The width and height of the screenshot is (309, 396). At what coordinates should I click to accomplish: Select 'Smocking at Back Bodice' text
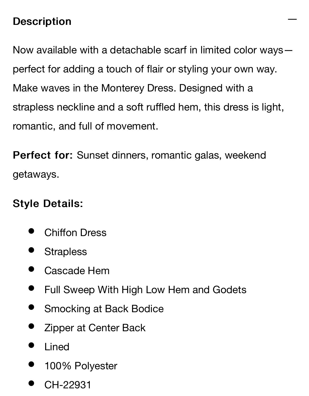[104, 309]
